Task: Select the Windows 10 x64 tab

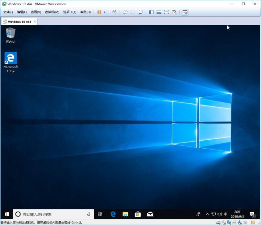Action: coord(19,22)
